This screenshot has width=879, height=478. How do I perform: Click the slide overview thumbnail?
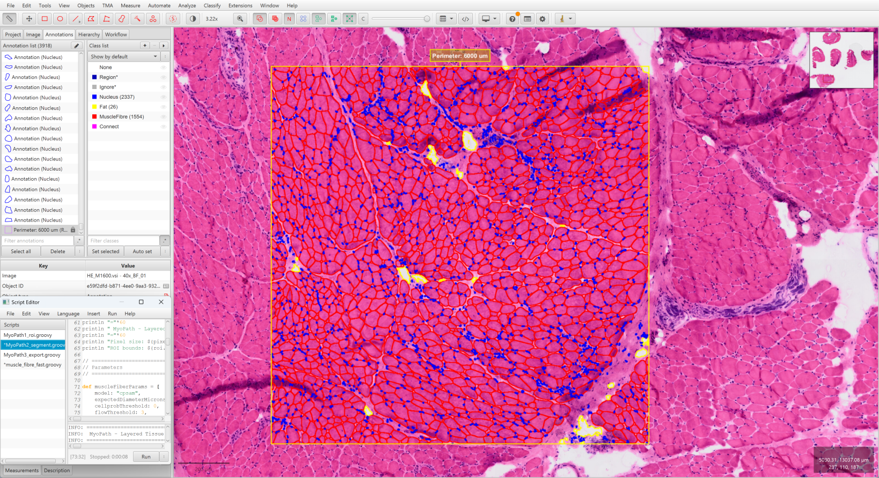pyautogui.click(x=841, y=60)
